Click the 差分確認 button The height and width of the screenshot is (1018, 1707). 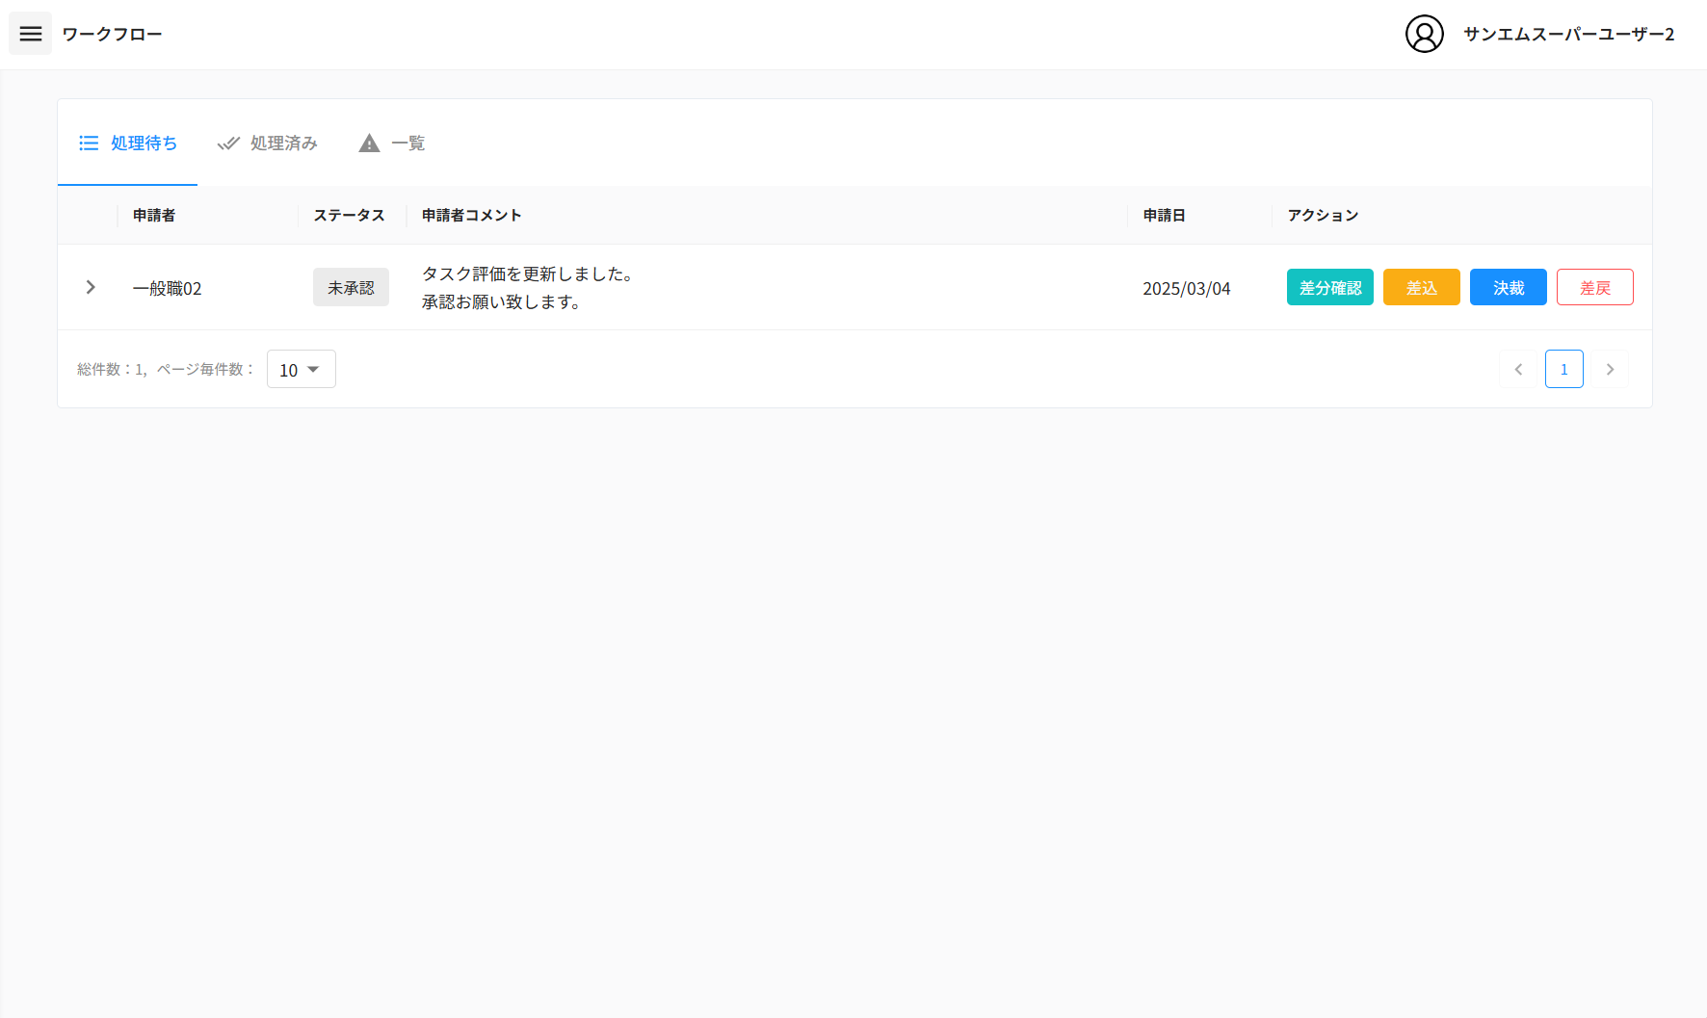pyautogui.click(x=1329, y=287)
